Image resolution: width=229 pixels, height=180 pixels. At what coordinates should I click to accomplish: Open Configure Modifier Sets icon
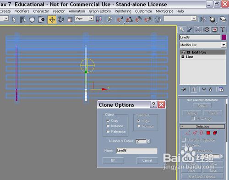point(221,89)
